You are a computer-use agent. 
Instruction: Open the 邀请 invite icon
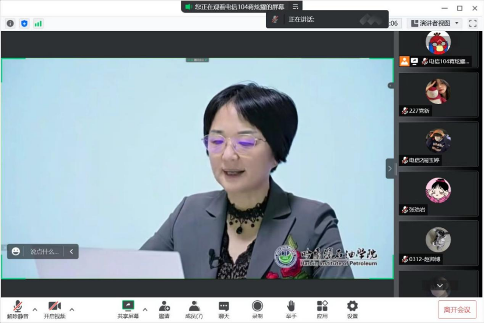[164, 309]
